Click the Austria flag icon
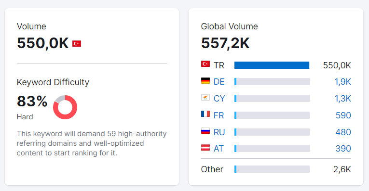The width and height of the screenshot is (369, 191). click(x=205, y=148)
